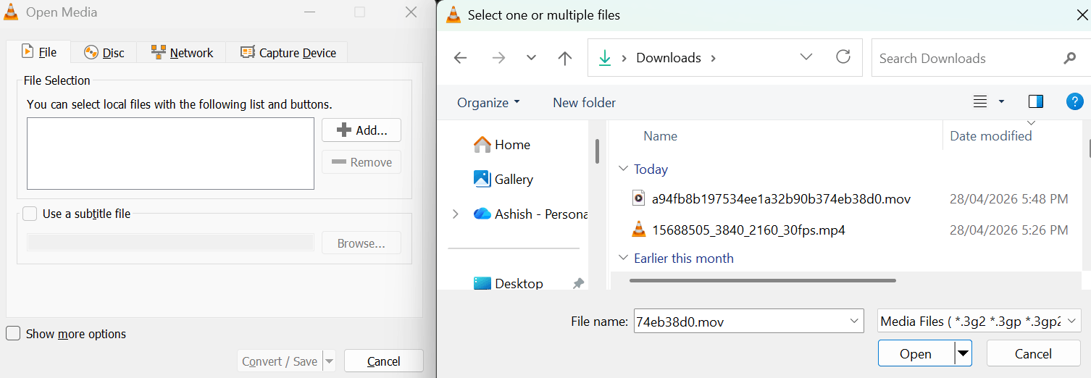
Task: Open the File name dropdown arrow
Action: tap(853, 321)
